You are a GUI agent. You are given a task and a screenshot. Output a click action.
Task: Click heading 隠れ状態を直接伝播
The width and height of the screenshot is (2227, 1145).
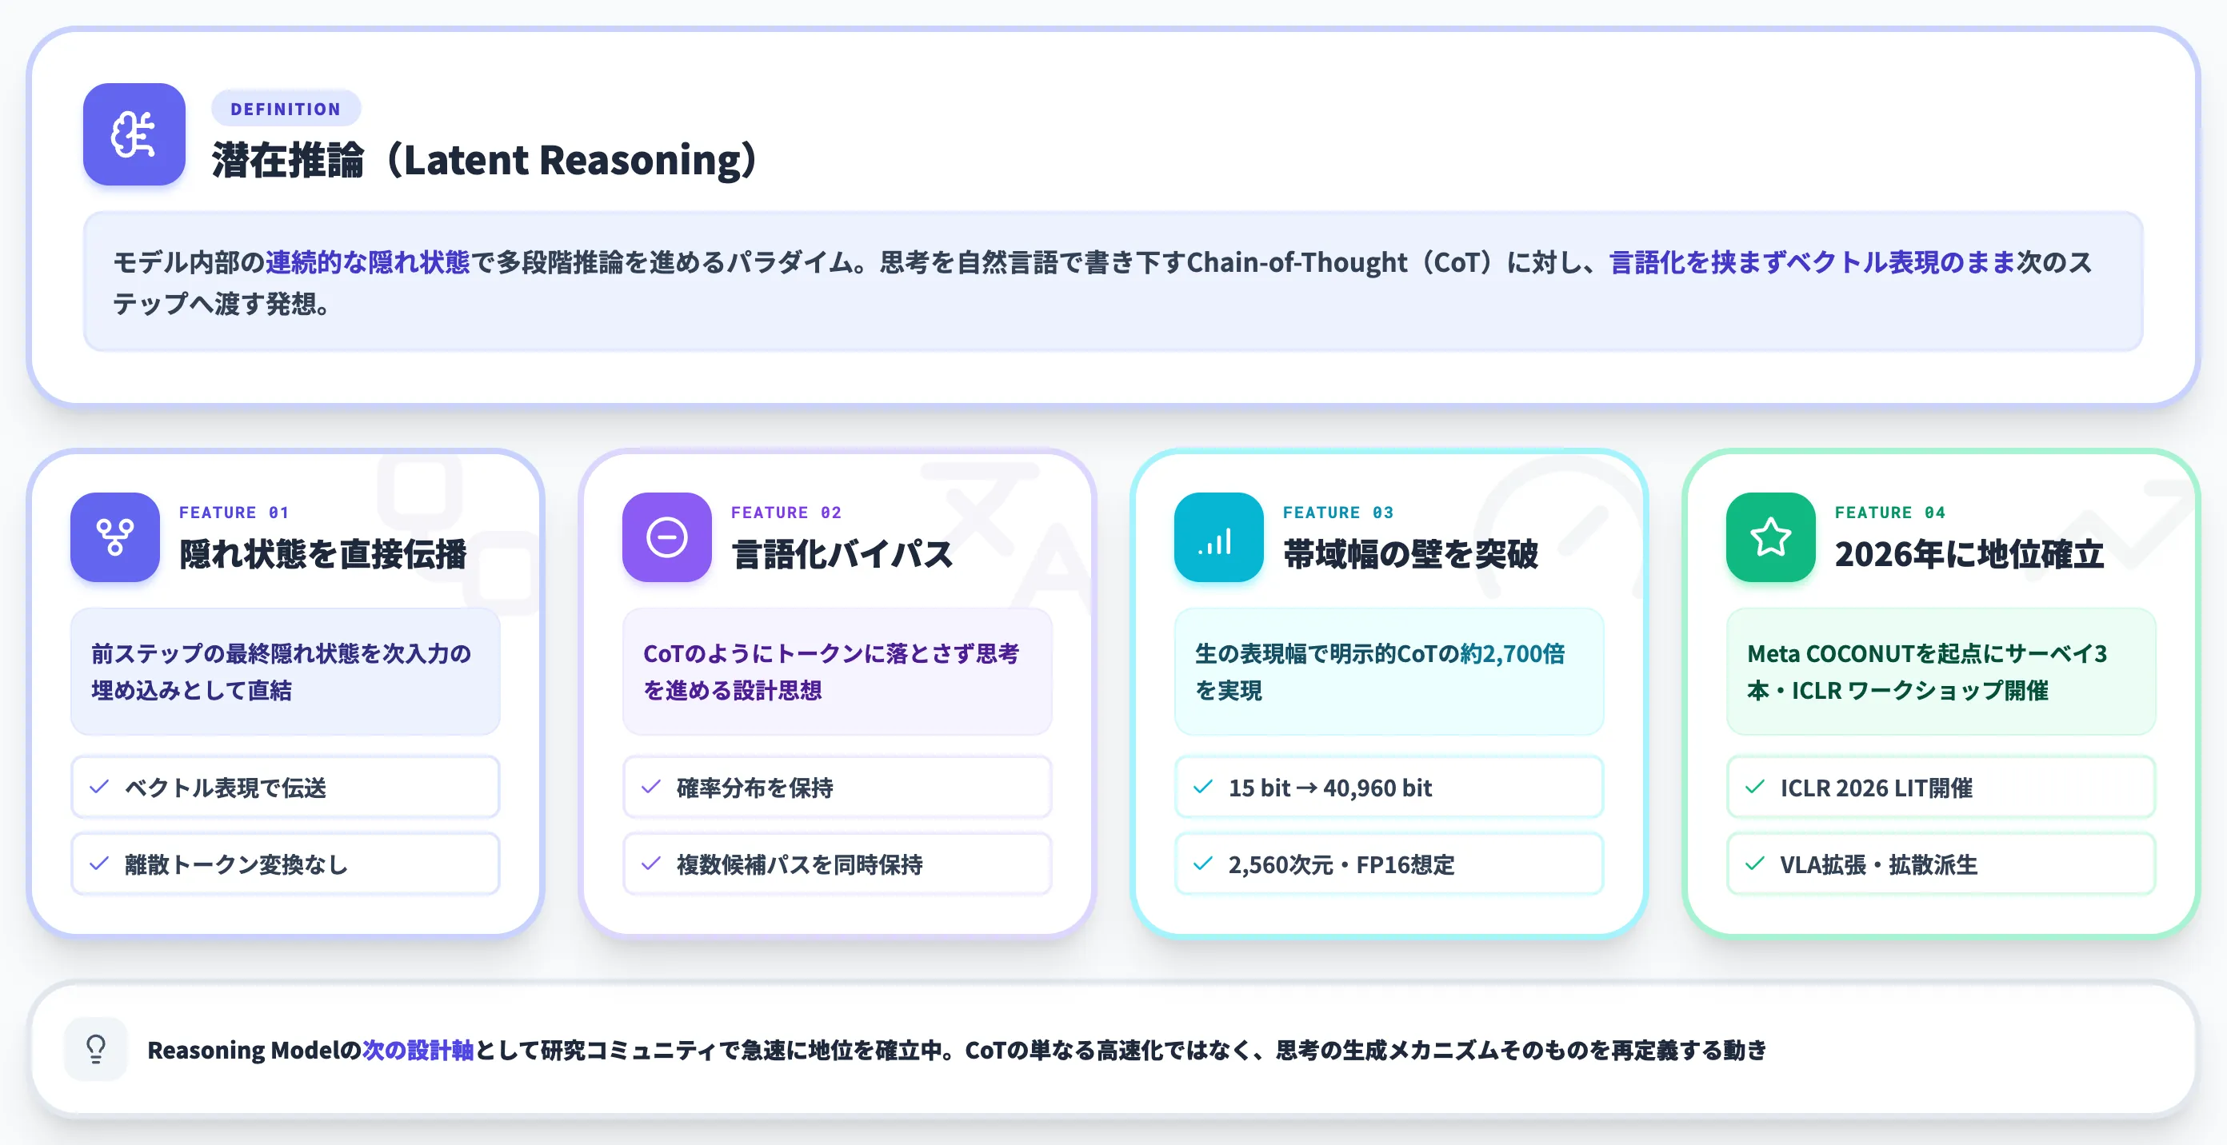click(323, 554)
